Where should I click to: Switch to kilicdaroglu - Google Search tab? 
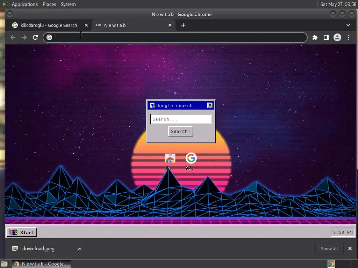[x=49, y=25]
